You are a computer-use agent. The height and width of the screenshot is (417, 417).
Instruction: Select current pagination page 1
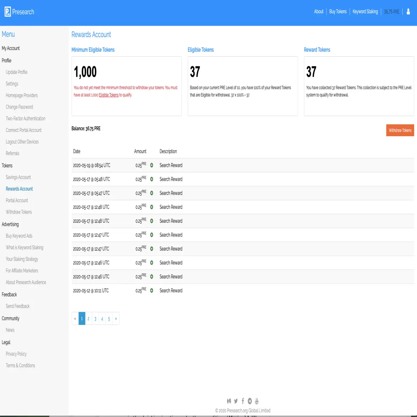point(82,319)
